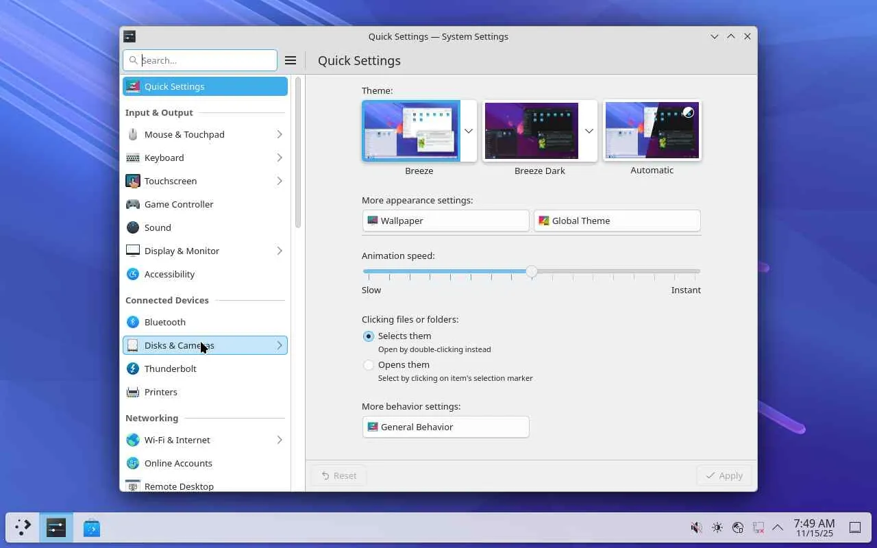Image resolution: width=877 pixels, height=548 pixels.
Task: Click System Settings icon in the taskbar
Action: (x=56, y=527)
